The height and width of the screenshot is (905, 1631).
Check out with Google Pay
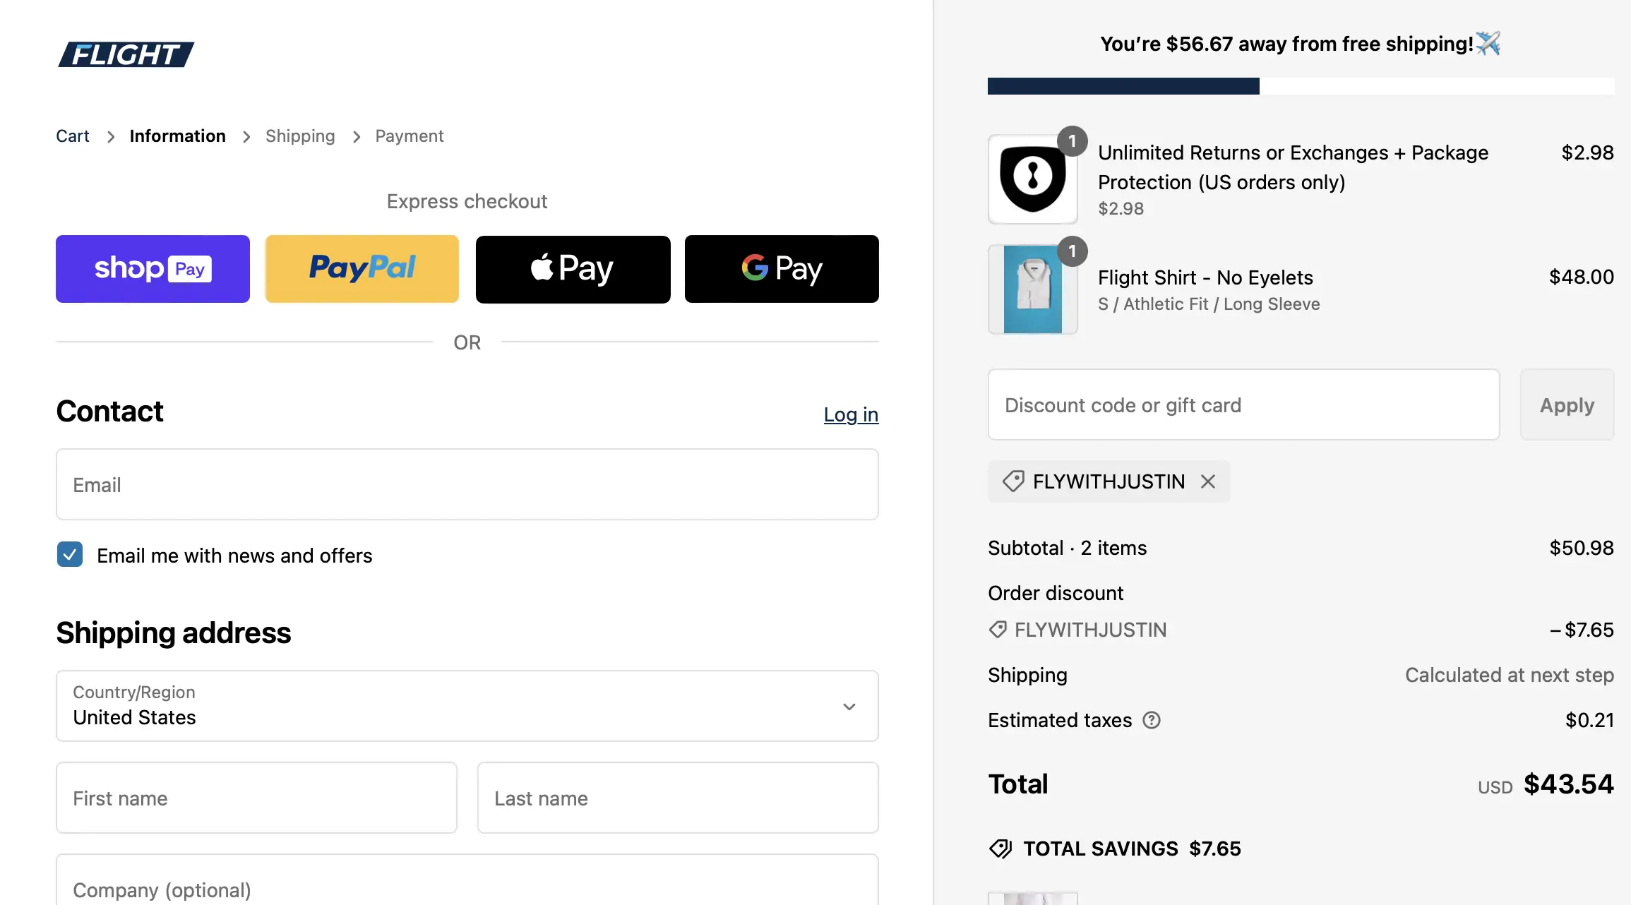pos(782,269)
